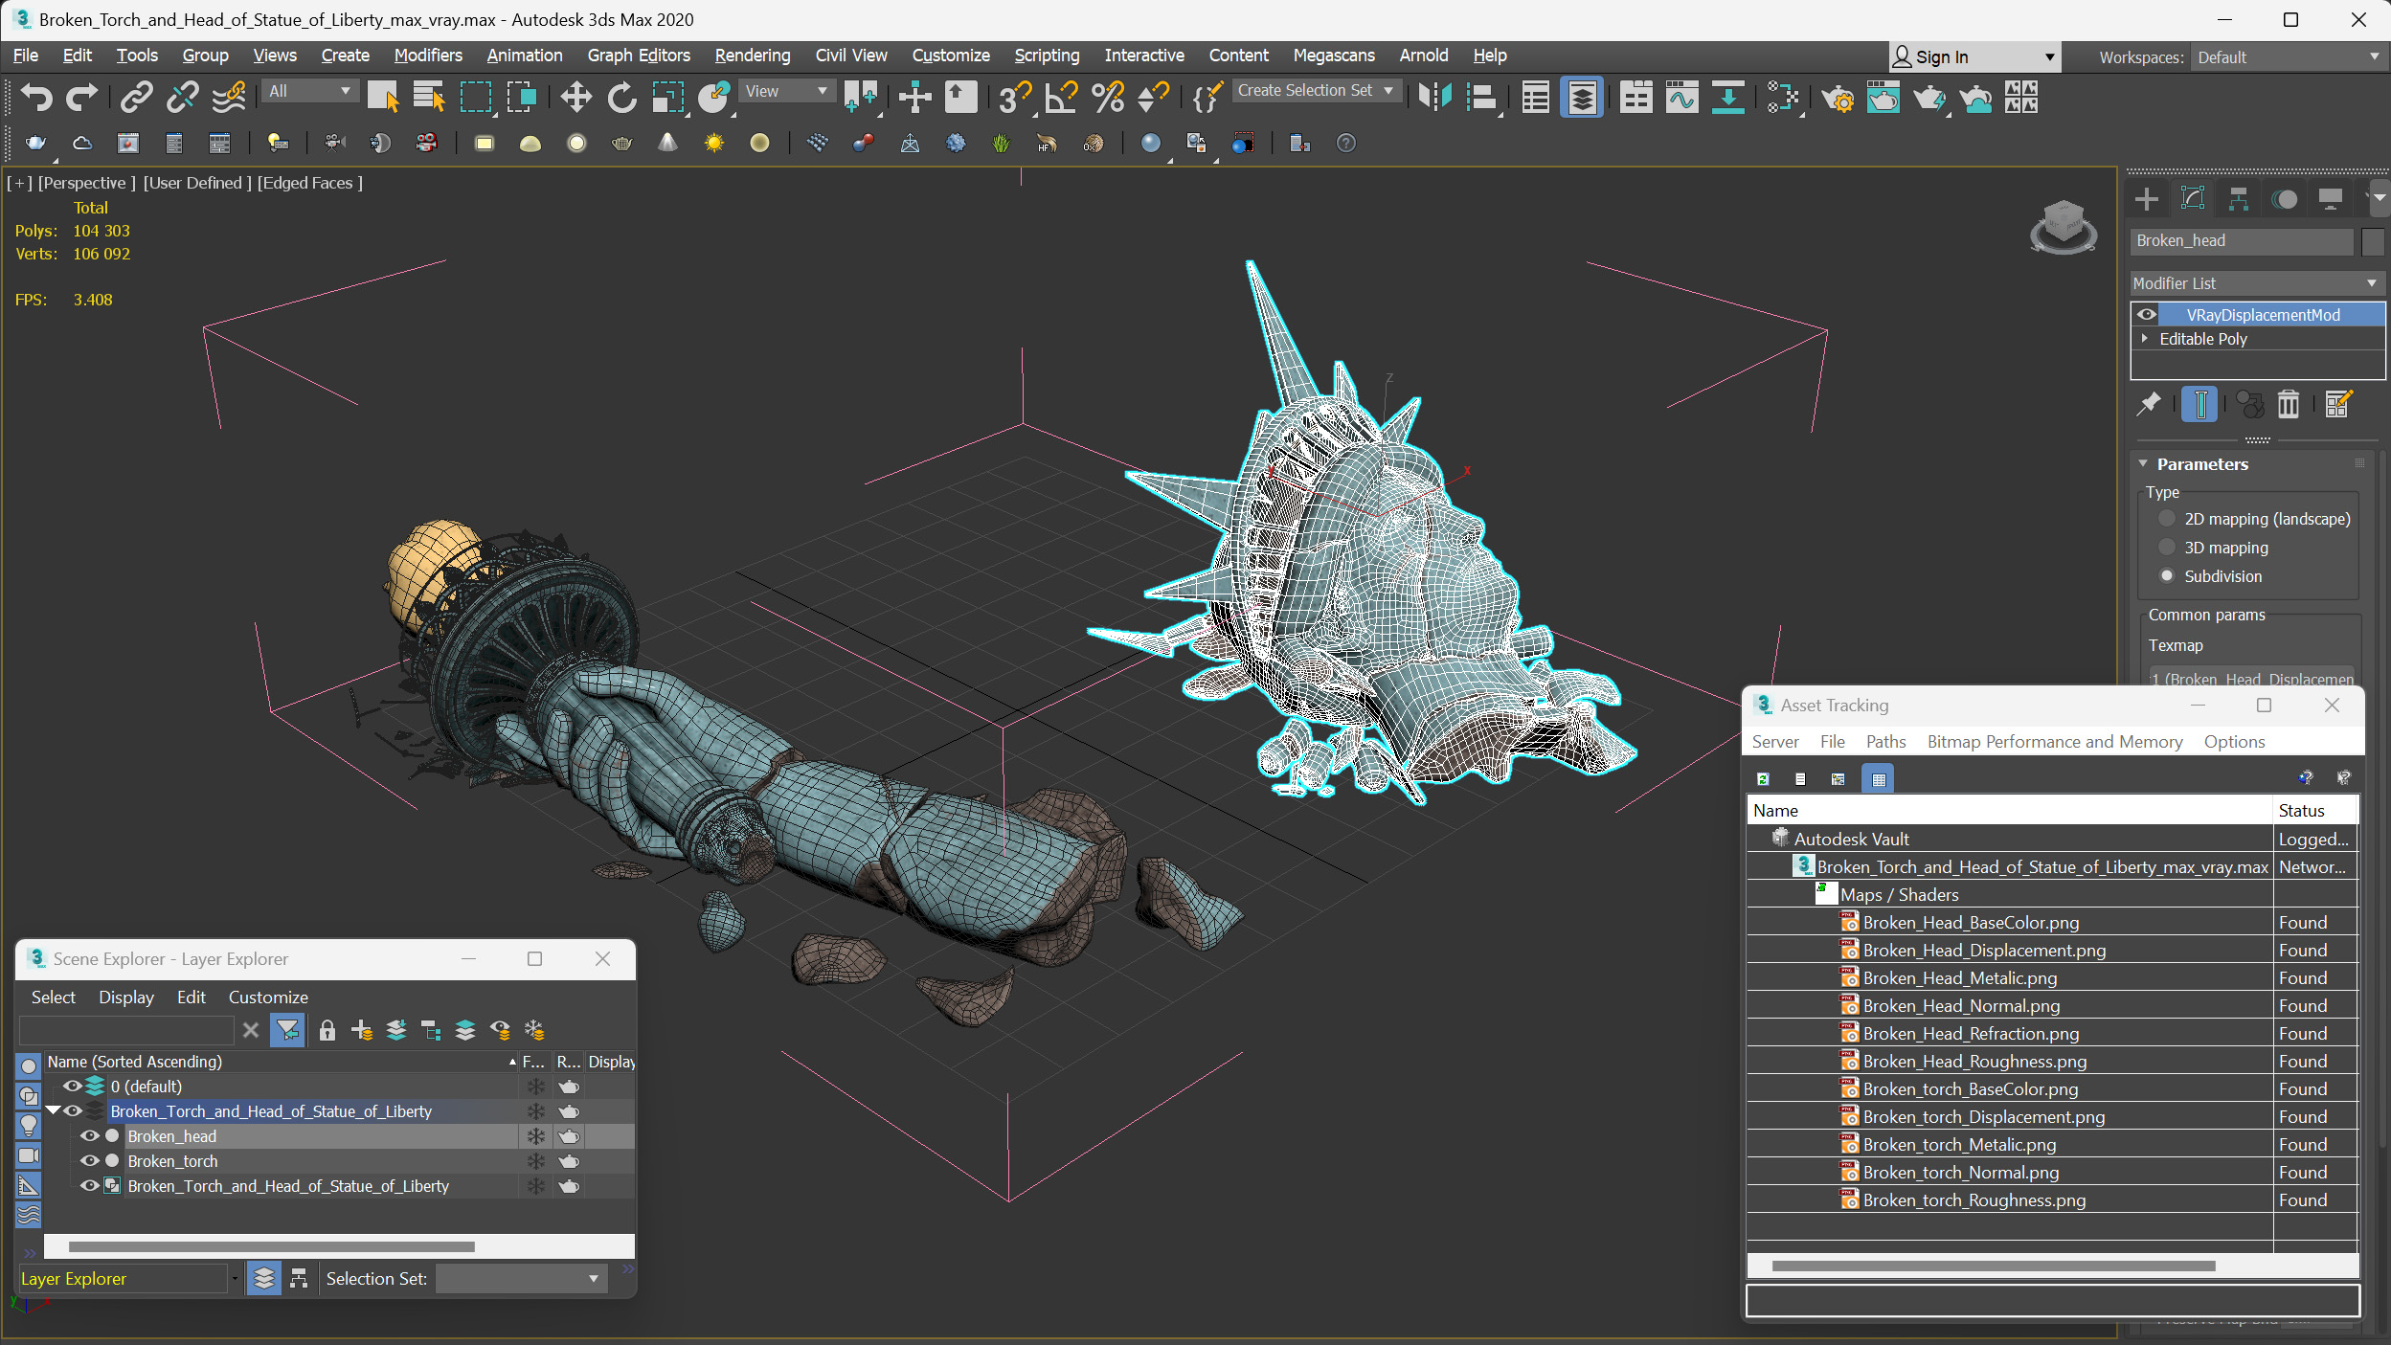The height and width of the screenshot is (1345, 2391).
Task: Open the Create Selection Set dropdown
Action: [x=1316, y=91]
